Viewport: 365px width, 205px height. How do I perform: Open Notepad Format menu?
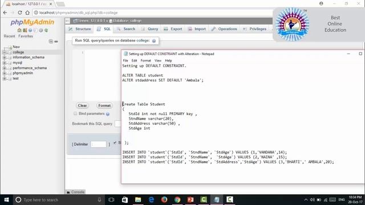(x=146, y=61)
